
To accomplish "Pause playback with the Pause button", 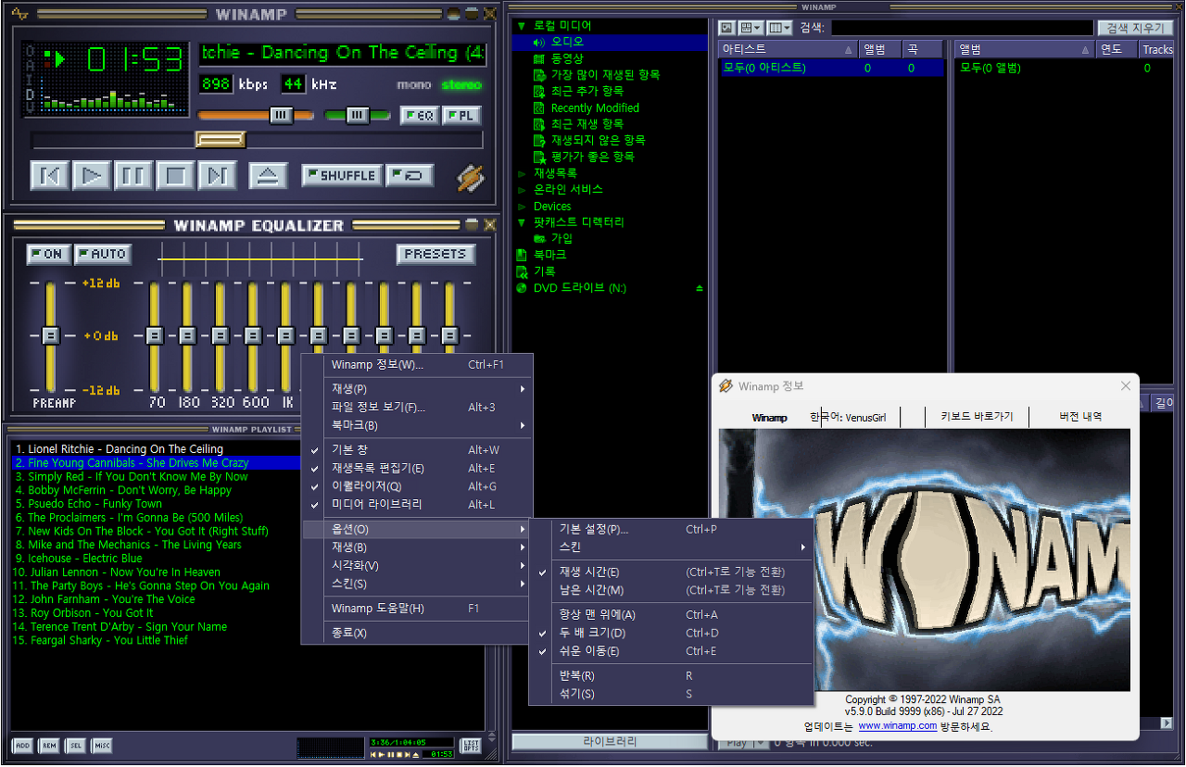I will (133, 175).
